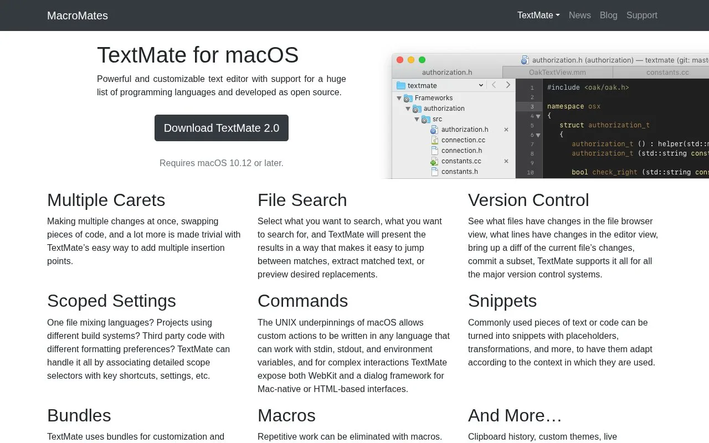
Task: Click line number 3 in the gutter
Action: (532, 107)
